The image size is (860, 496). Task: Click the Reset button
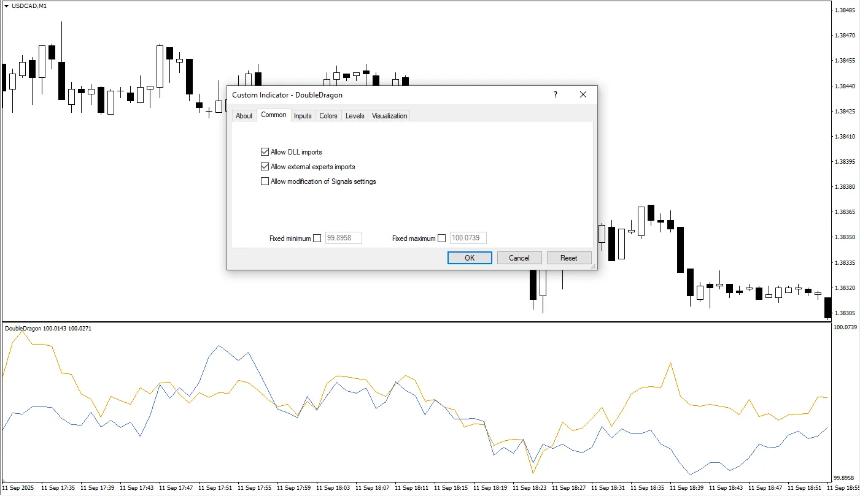tap(569, 258)
